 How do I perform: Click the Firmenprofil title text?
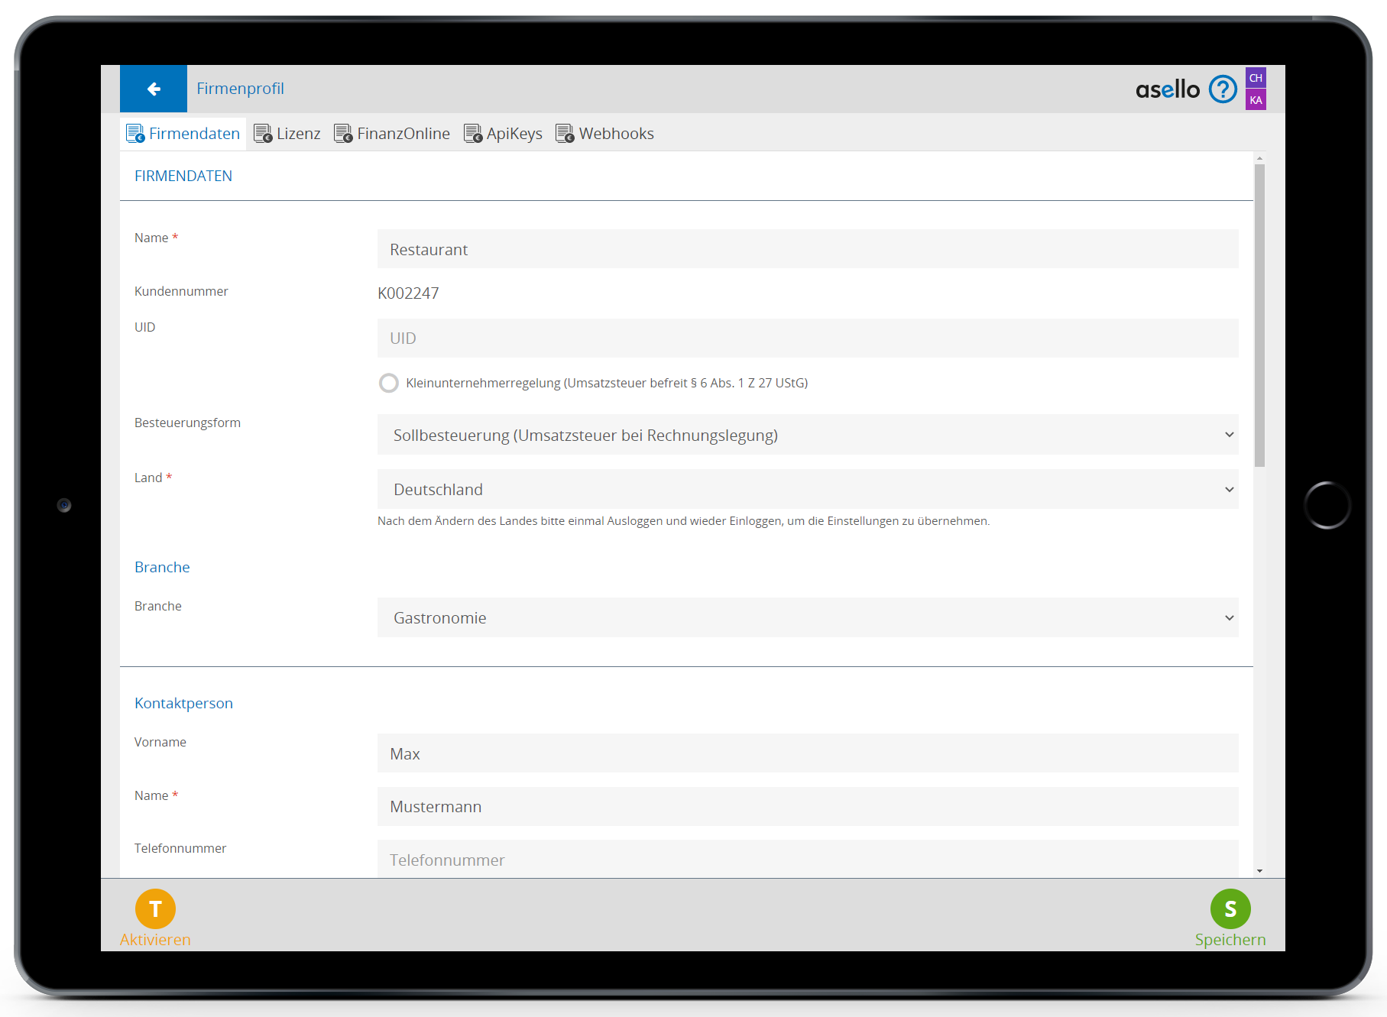coord(240,89)
